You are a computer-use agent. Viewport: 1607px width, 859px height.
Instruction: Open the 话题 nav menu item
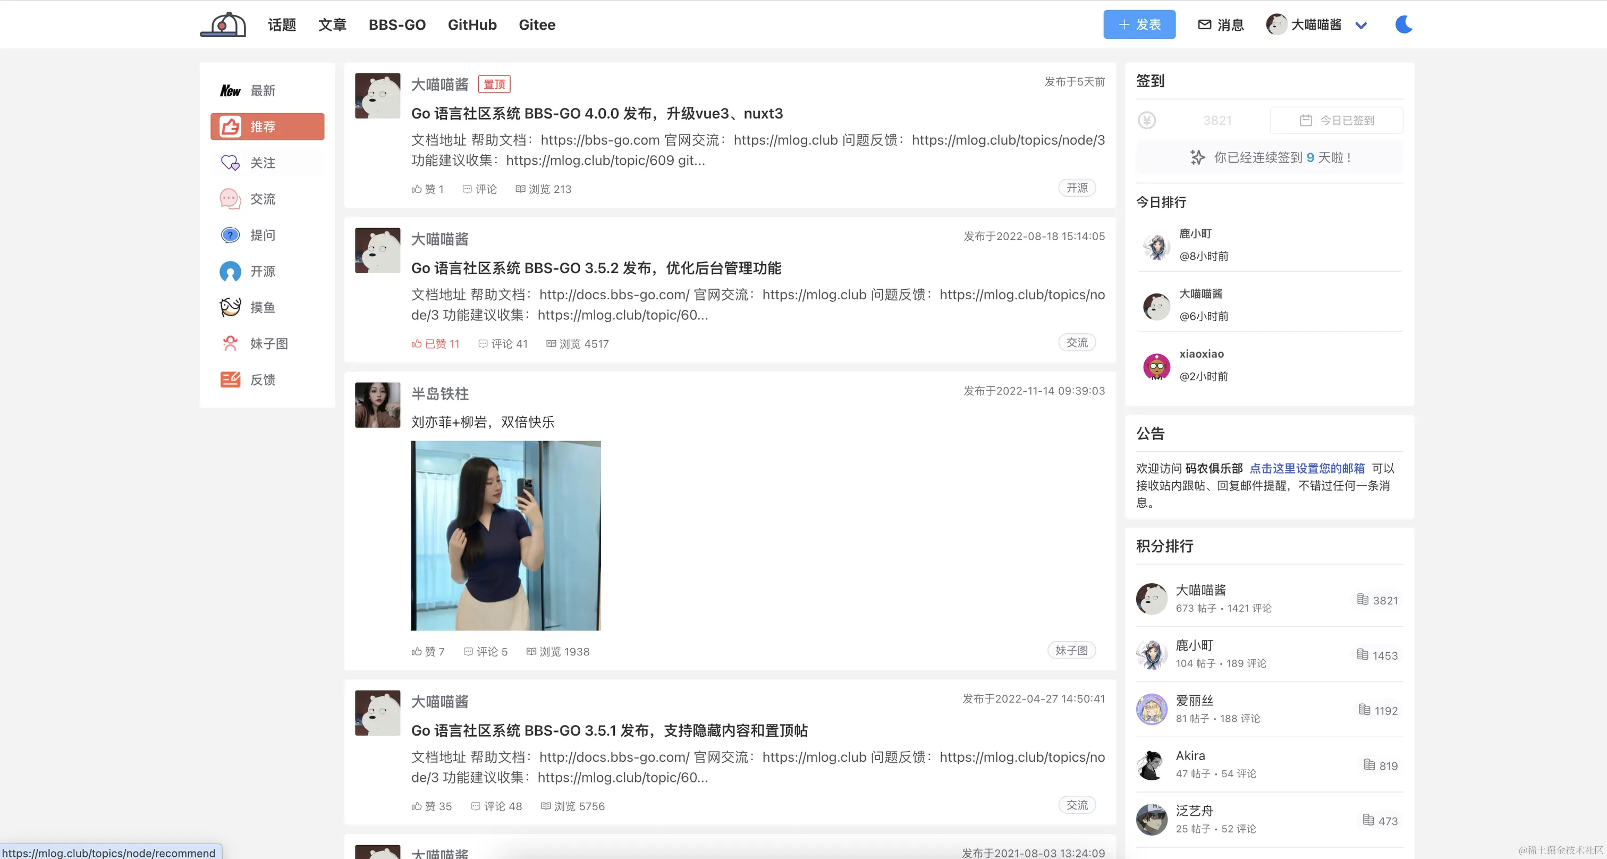click(x=281, y=25)
